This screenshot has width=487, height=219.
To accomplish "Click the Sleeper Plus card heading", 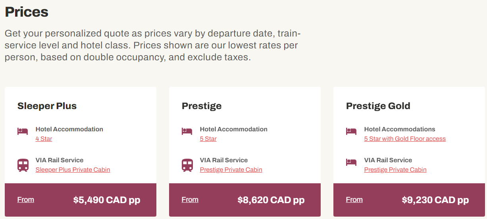I will (47, 106).
